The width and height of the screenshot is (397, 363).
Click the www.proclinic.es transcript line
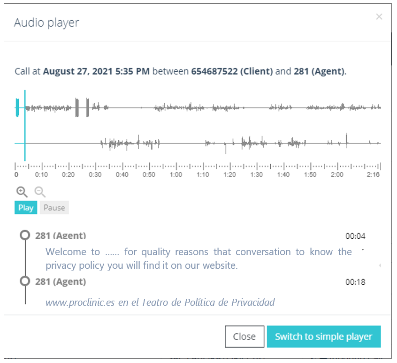(x=160, y=302)
